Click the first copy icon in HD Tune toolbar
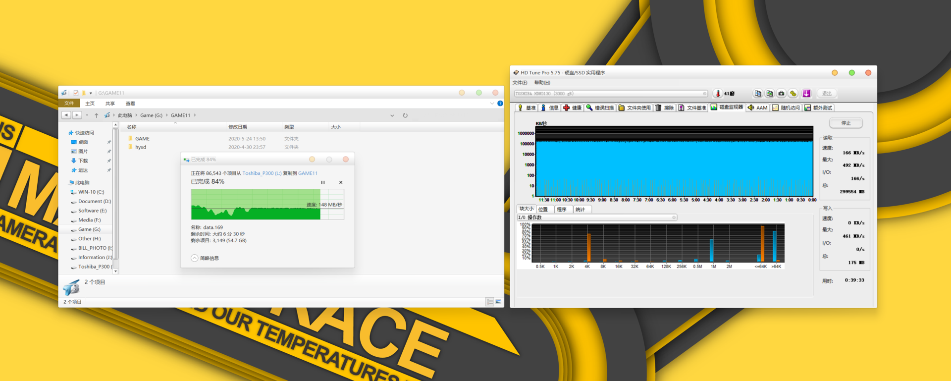This screenshot has width=951, height=381. coord(757,94)
